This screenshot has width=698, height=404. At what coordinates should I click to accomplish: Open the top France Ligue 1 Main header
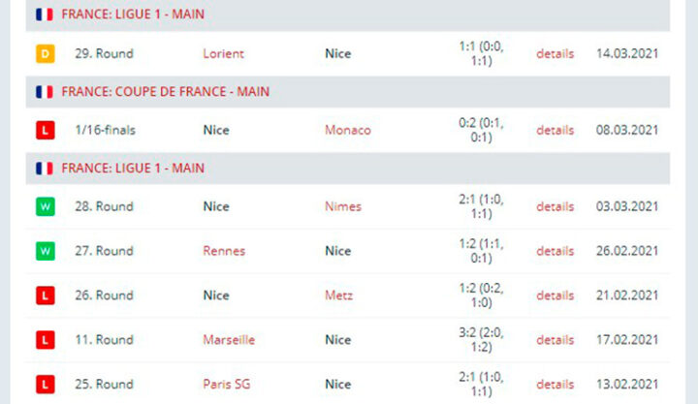pyautogui.click(x=132, y=15)
